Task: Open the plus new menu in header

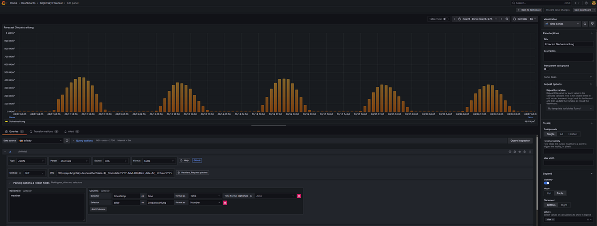Action: pyautogui.click(x=576, y=3)
